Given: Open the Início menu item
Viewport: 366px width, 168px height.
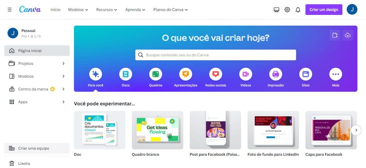Looking at the screenshot, I should point(55,10).
